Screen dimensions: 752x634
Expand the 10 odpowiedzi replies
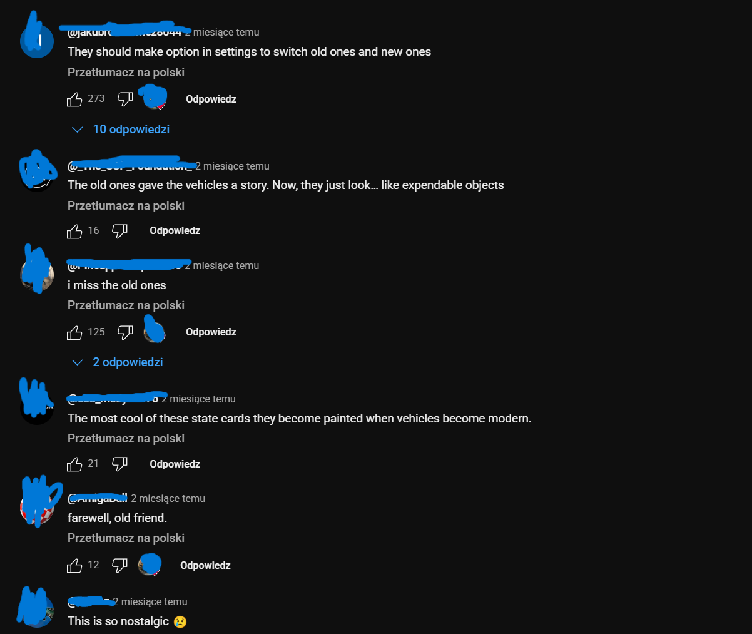click(x=121, y=130)
